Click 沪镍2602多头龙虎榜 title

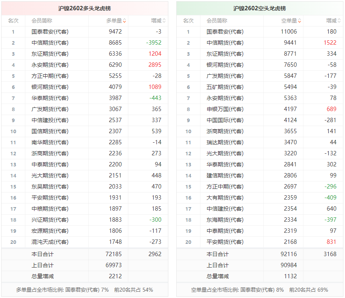[84, 8]
